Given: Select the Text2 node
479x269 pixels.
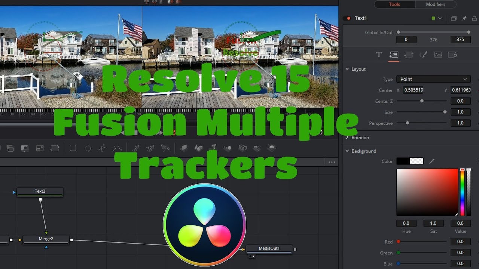Looking at the screenshot, I should pos(40,192).
